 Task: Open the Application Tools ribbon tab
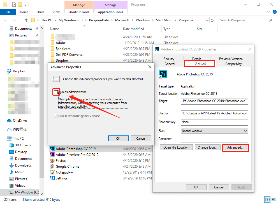coord(110,12)
